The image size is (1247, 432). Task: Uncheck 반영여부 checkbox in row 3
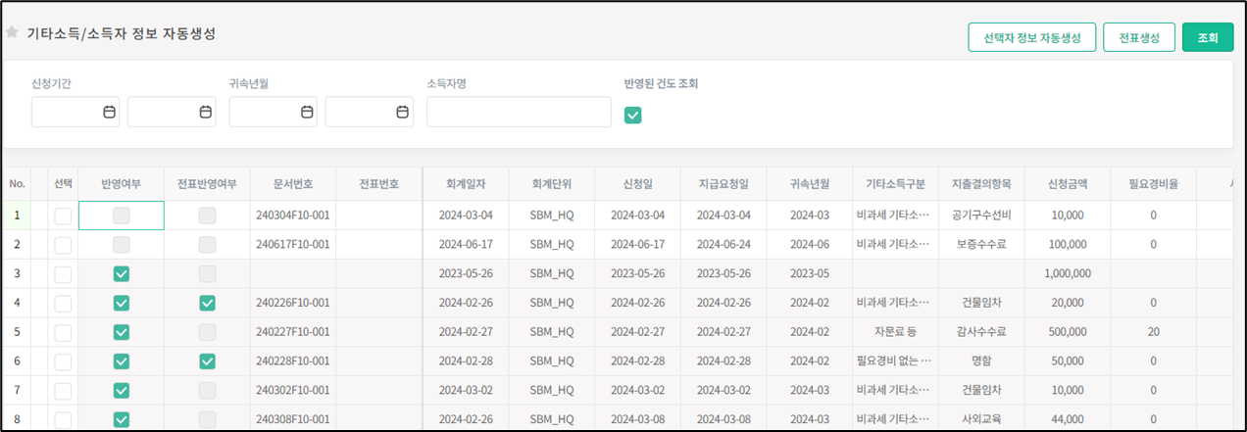tap(121, 273)
